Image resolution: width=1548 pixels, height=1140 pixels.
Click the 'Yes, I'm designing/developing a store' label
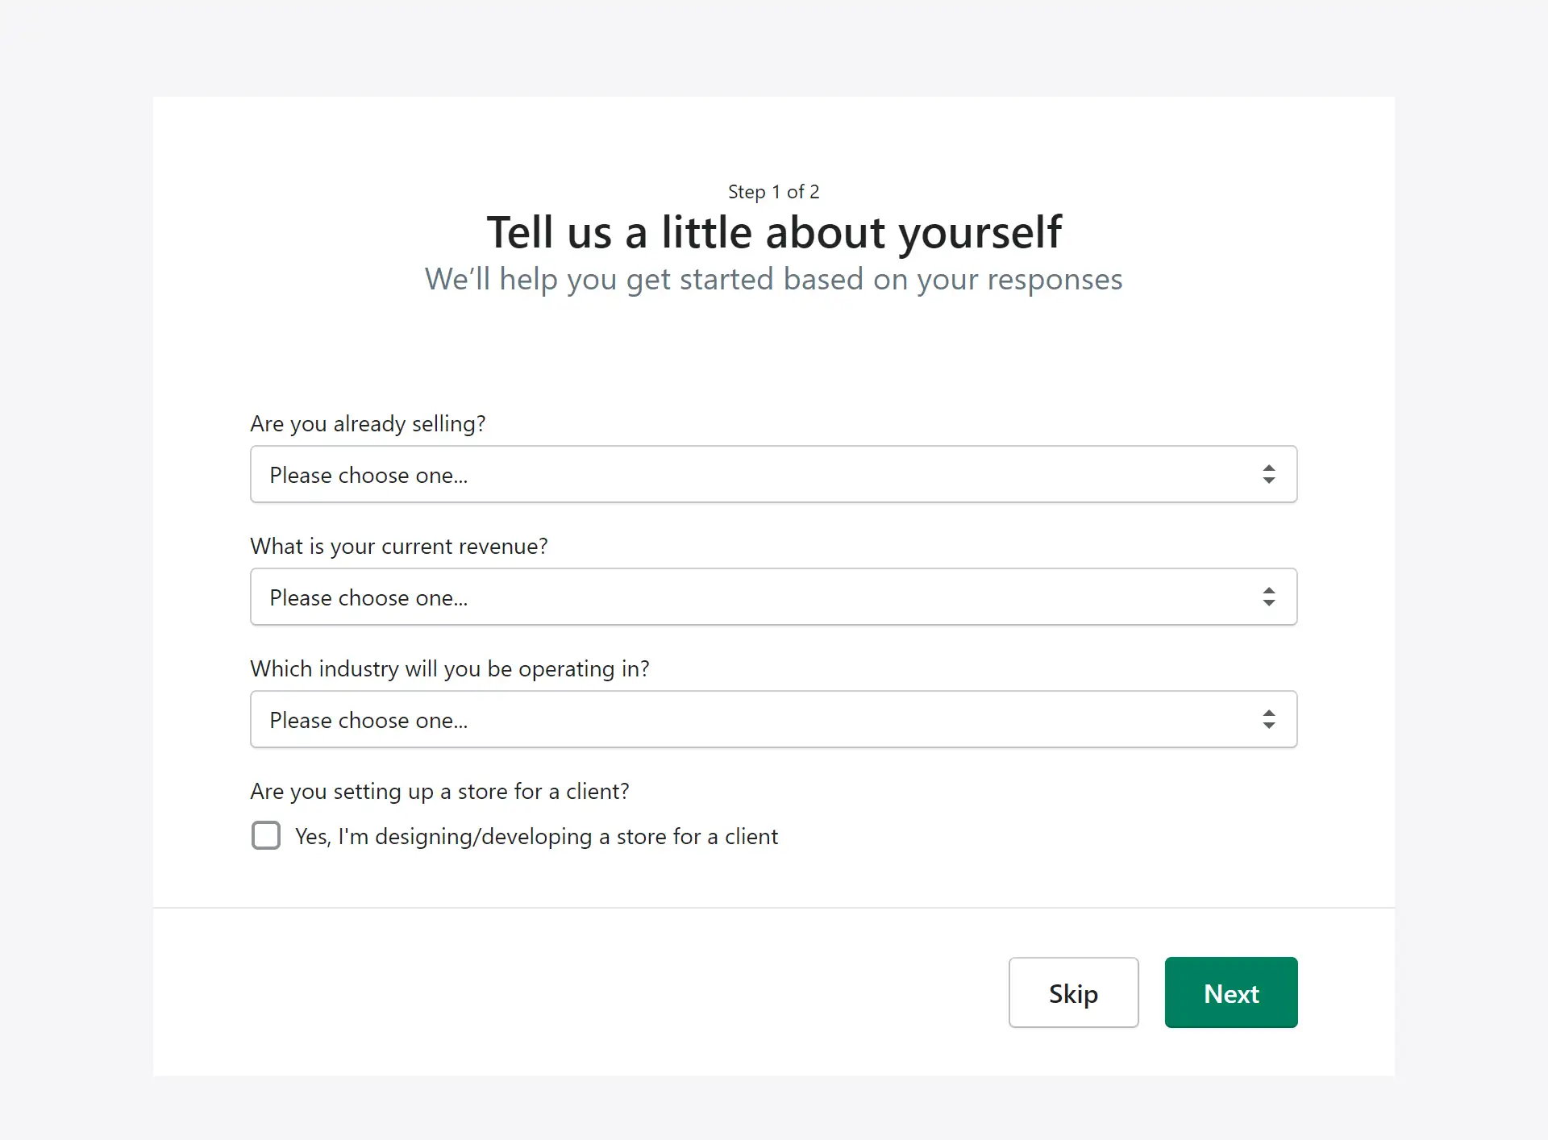tap(536, 837)
